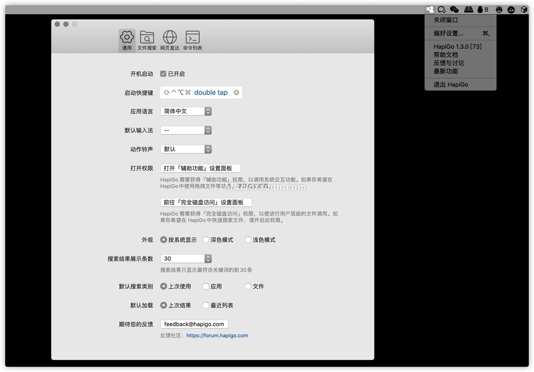Viewport: 534px width, 372px height.
Task: Clear the double tap shortcut with X icon
Action: coord(236,92)
